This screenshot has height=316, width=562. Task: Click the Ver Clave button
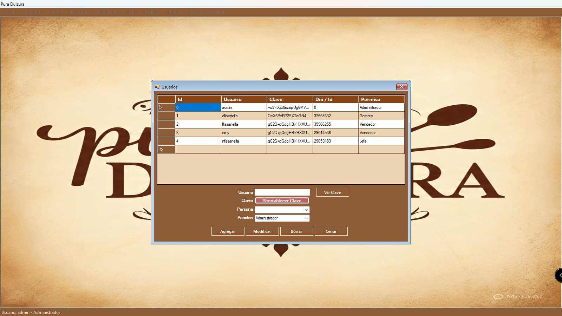coord(332,192)
